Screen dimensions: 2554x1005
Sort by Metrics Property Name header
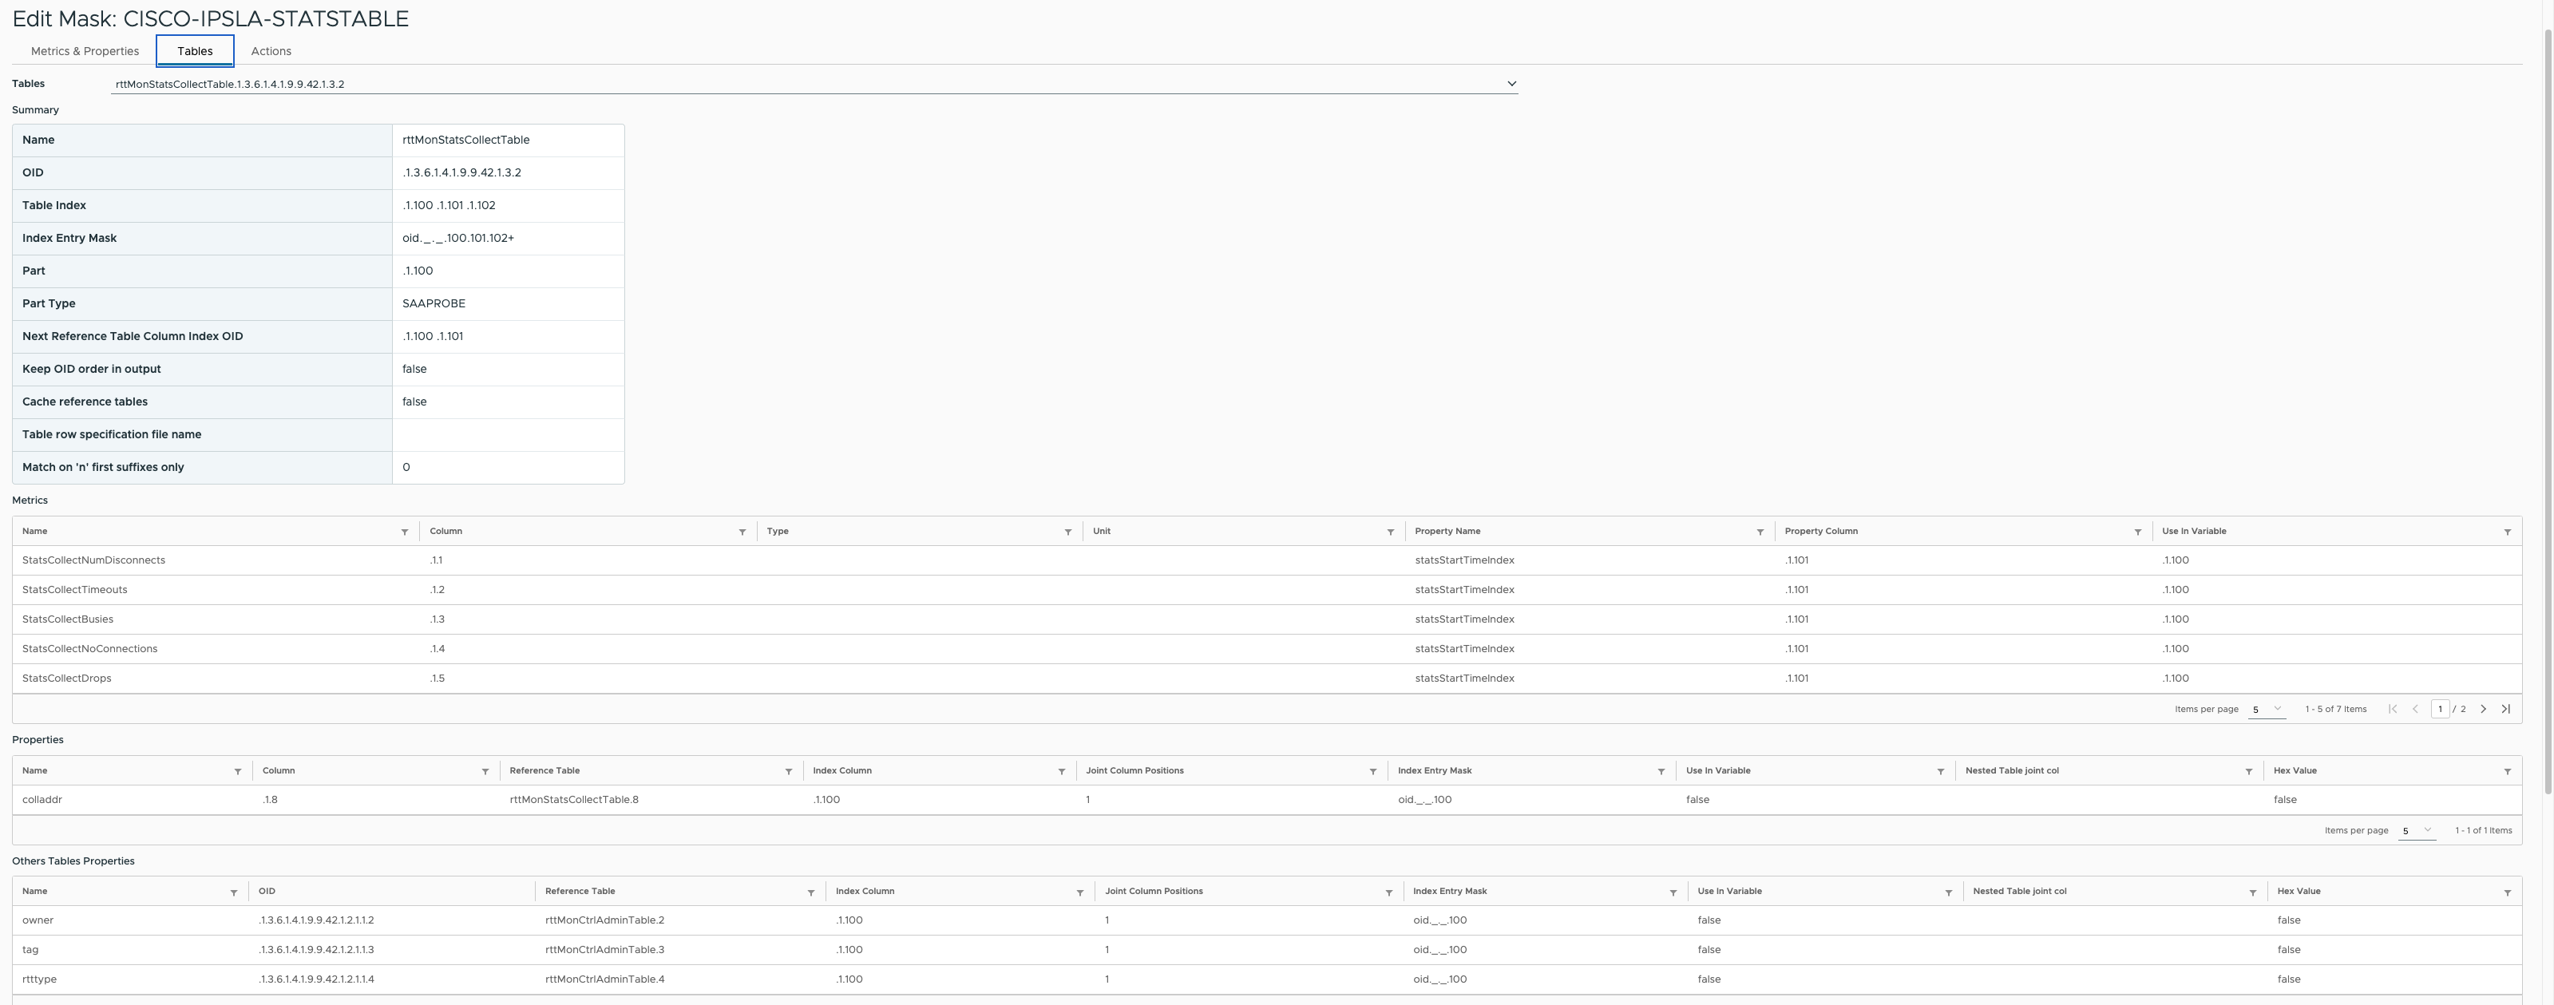coord(1447,532)
